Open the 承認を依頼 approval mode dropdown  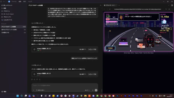pyautogui.click(x=41, y=90)
